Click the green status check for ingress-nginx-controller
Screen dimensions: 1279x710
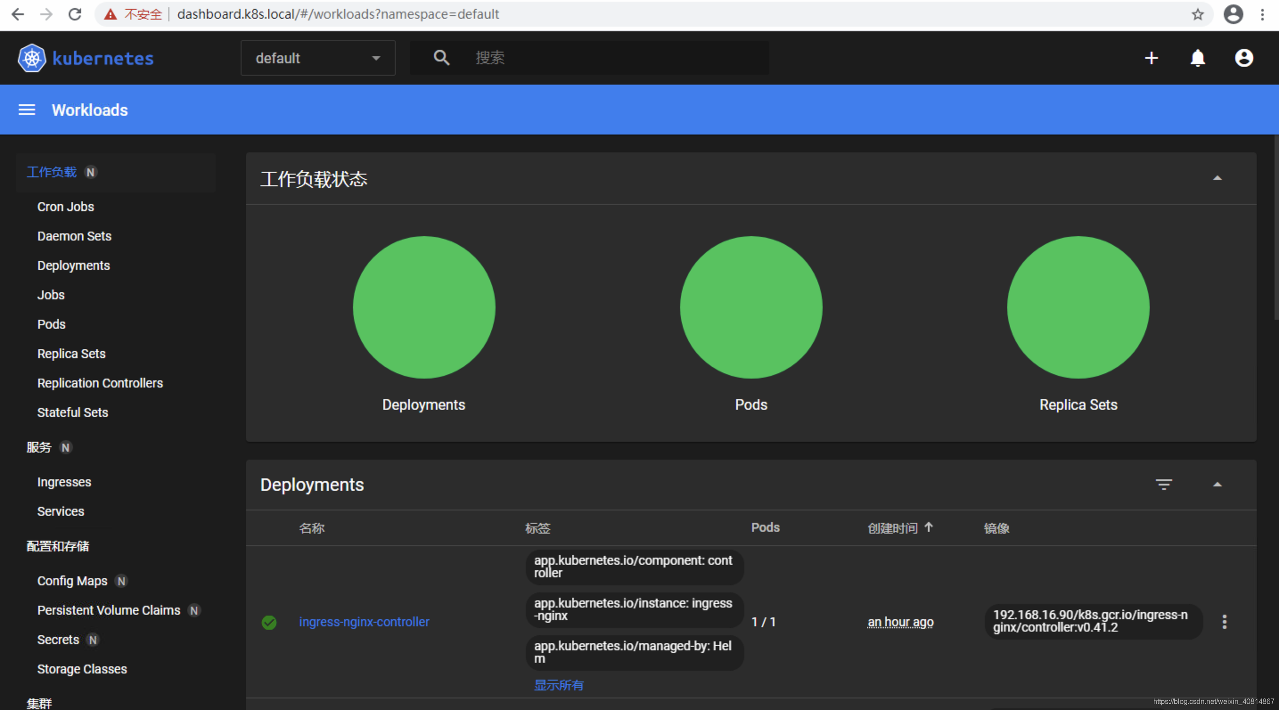tap(269, 622)
